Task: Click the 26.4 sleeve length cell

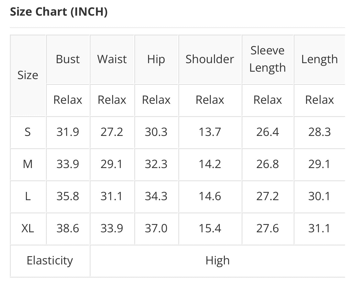Action: (x=267, y=132)
